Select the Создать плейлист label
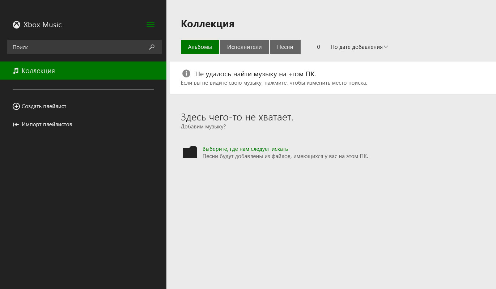 [44, 106]
